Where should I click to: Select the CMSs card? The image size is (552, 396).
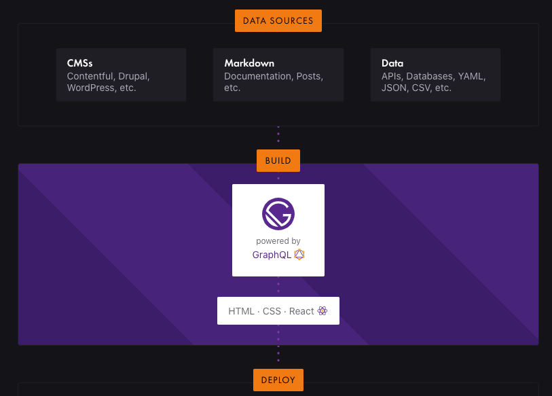(121, 75)
